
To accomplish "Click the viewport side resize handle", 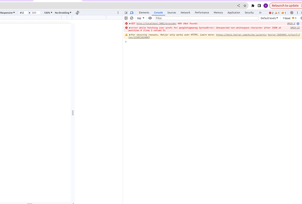I will click(x=73, y=113).
